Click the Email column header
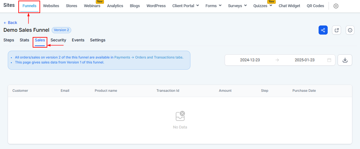360x149 pixels. pyautogui.click(x=65, y=91)
